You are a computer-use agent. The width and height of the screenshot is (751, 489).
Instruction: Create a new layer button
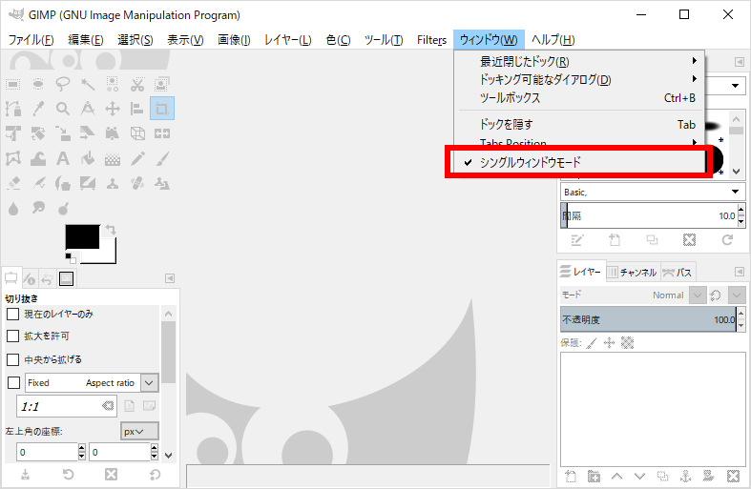pyautogui.click(x=571, y=476)
